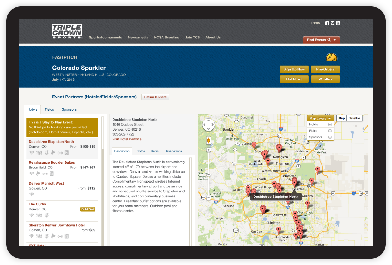Viewport: 392px width, 265px height.
Task: Select the hotel Description tab
Action: tap(122, 151)
